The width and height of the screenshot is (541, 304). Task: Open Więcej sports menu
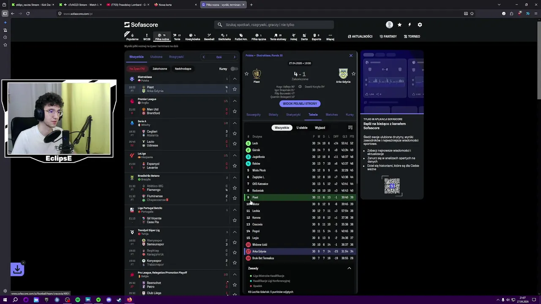(x=330, y=37)
